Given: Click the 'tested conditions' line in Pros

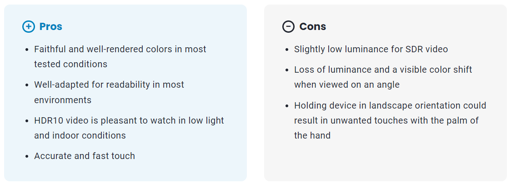Looking at the screenshot, I should tap(71, 64).
